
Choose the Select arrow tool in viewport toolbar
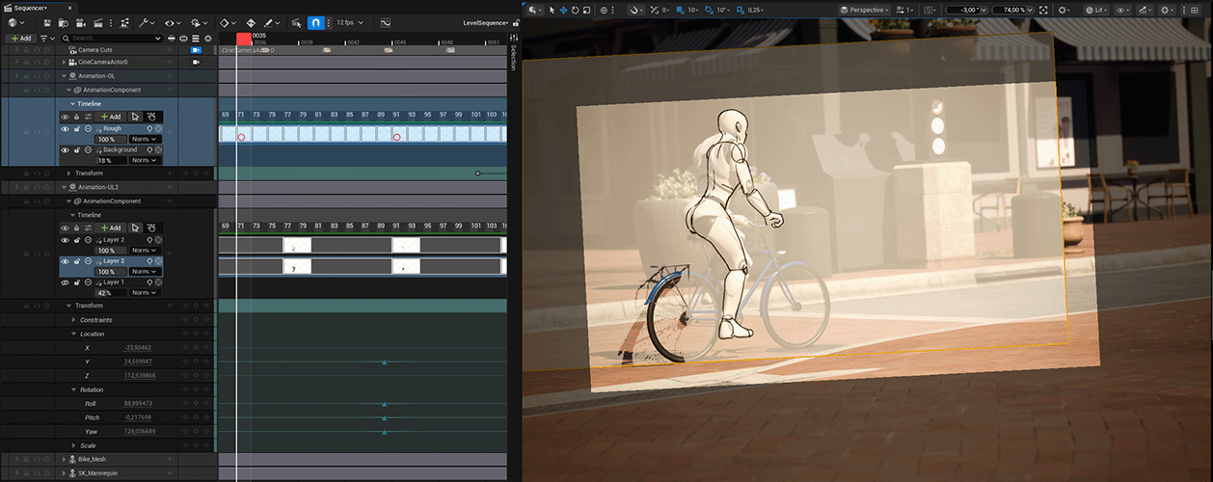point(552,10)
